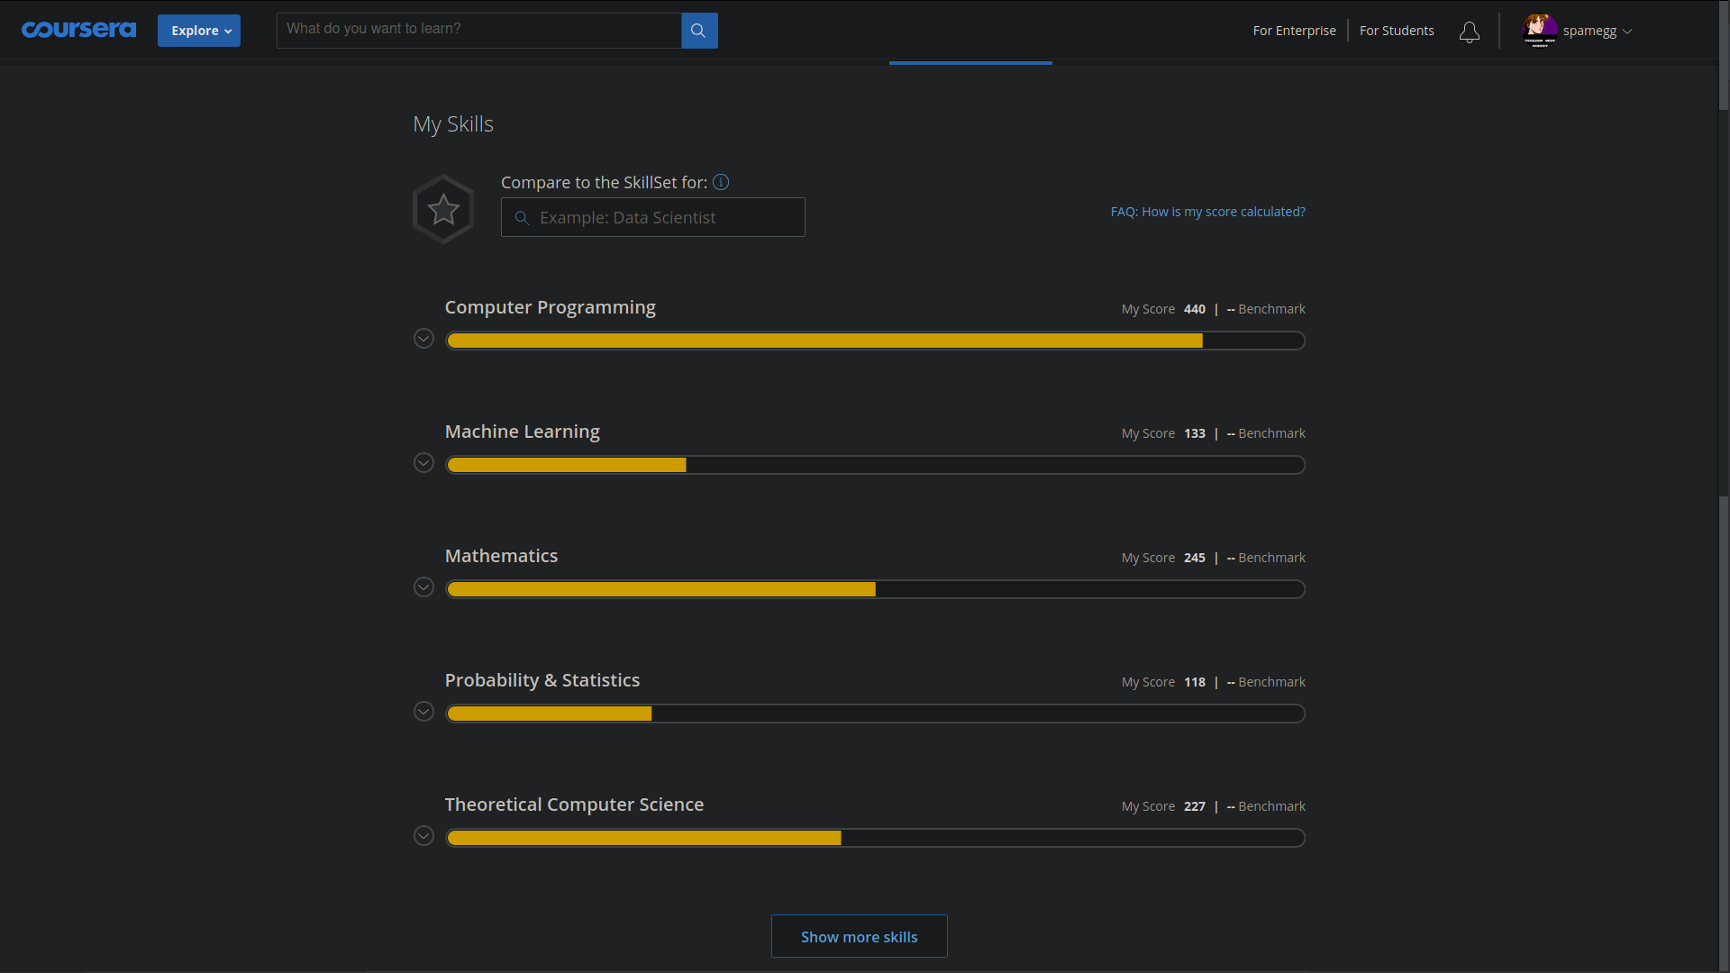Click the Coursera logo

78,30
